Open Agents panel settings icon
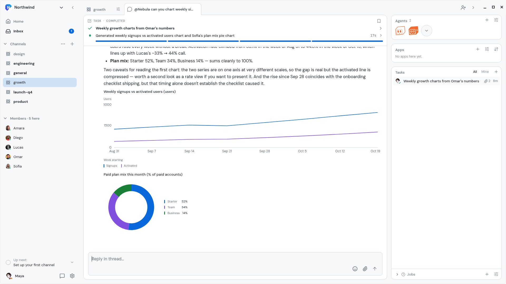 [x=496, y=20]
